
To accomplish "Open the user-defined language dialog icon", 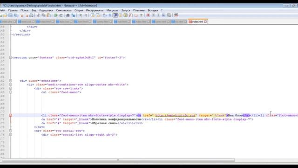I will point(120,15).
